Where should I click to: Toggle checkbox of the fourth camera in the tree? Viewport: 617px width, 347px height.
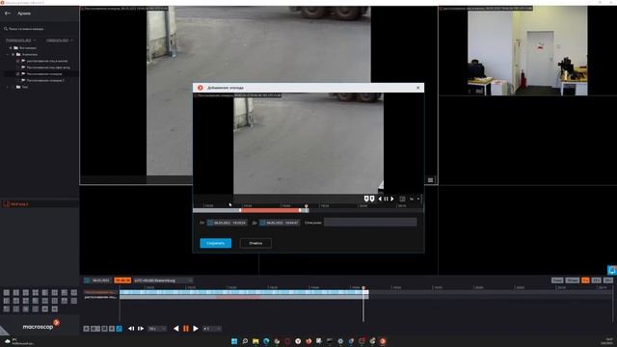pyautogui.click(x=18, y=80)
